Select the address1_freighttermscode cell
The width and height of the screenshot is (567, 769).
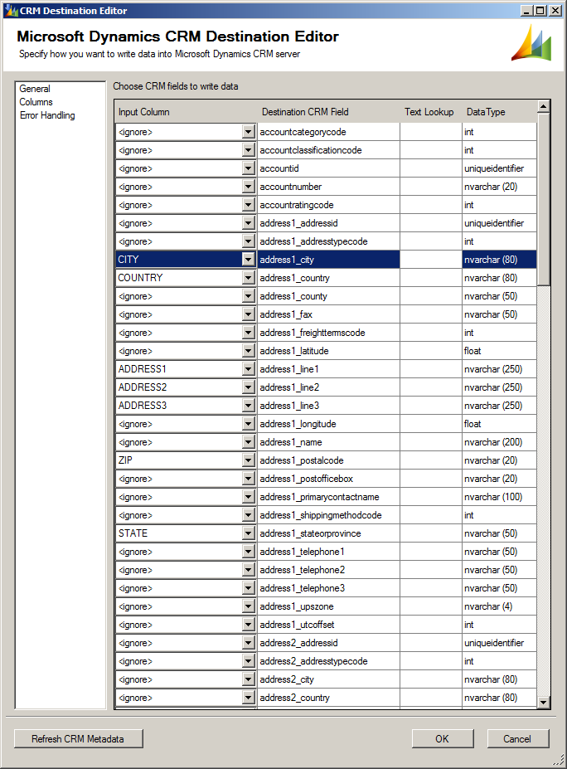click(329, 333)
